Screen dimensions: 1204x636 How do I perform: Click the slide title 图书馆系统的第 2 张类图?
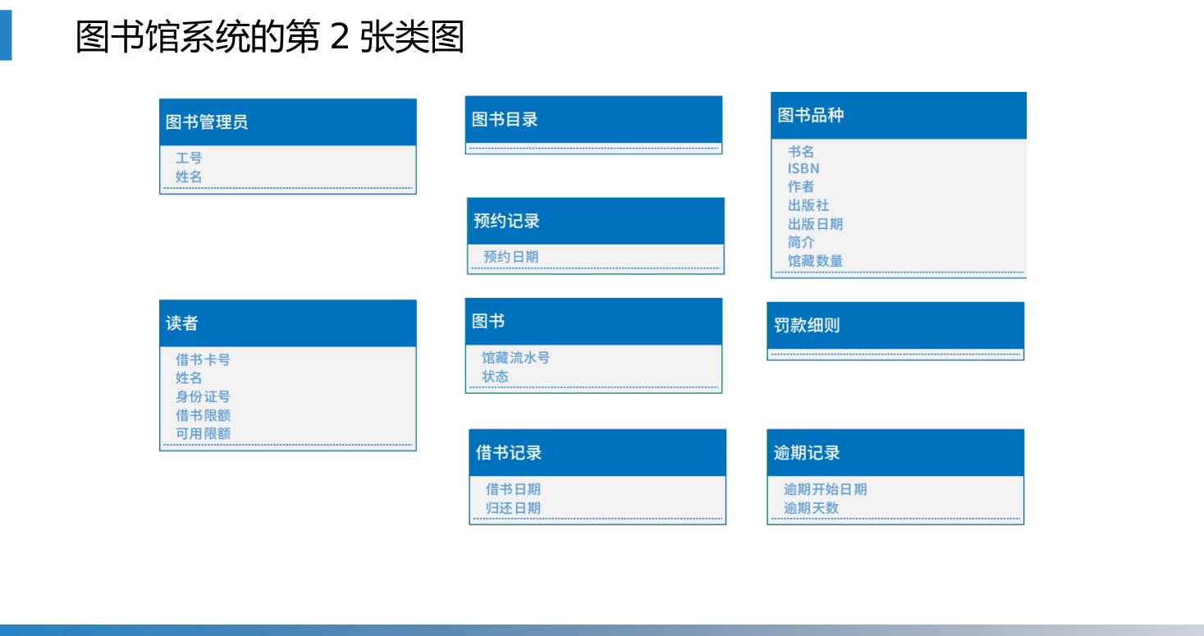click(x=270, y=38)
